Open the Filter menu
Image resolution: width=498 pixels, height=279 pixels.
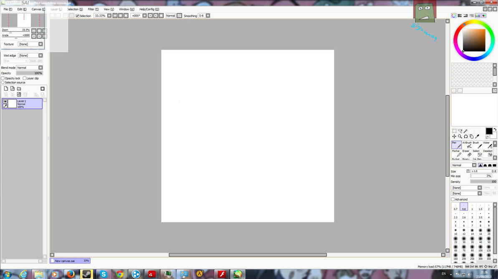[x=92, y=9]
